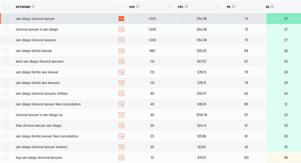Tick checkbox for 'san diego divorce lawyer reviews'
Image resolution: width=301 pixels, height=163 pixels.
[x=7, y=147]
